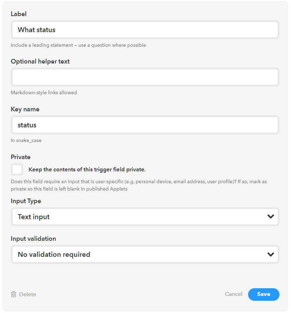Click the 'Input validation' heading

click(33, 239)
